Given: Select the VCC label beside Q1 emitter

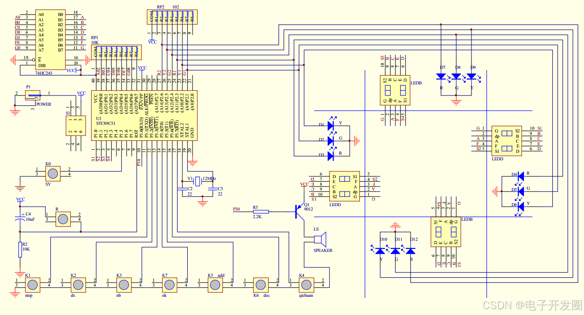Looking at the screenshot, I should 304,184.
